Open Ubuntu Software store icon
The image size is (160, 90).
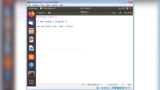pyautogui.click(x=31, y=56)
